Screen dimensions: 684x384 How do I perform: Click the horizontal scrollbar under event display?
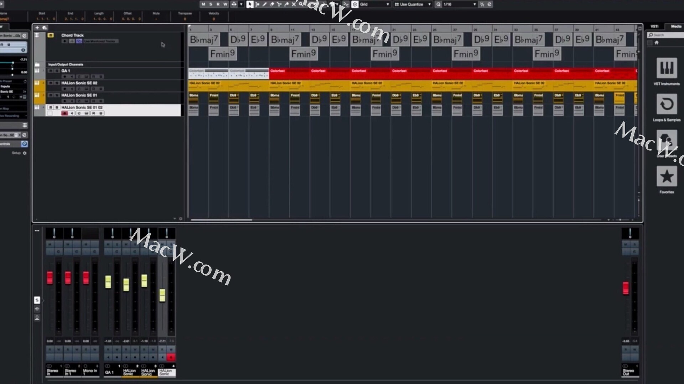coord(221,220)
